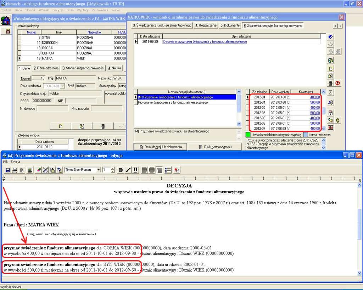363x290 pixels.
Task: Apply bold formatting with the B icon
Action: (x=121, y=170)
